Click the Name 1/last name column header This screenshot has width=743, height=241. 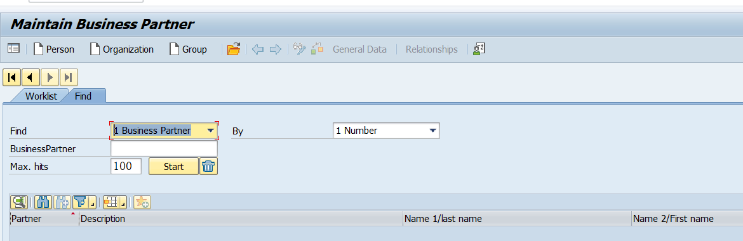517,218
